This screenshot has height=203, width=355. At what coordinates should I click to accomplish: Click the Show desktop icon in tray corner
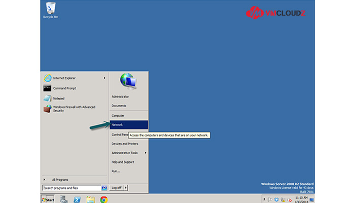coord(312,200)
